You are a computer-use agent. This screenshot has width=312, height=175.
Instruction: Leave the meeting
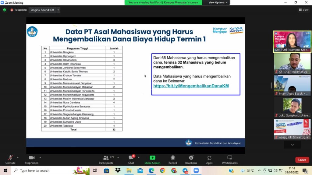coord(302,160)
